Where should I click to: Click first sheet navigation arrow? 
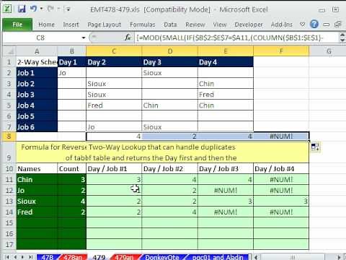[7, 257]
